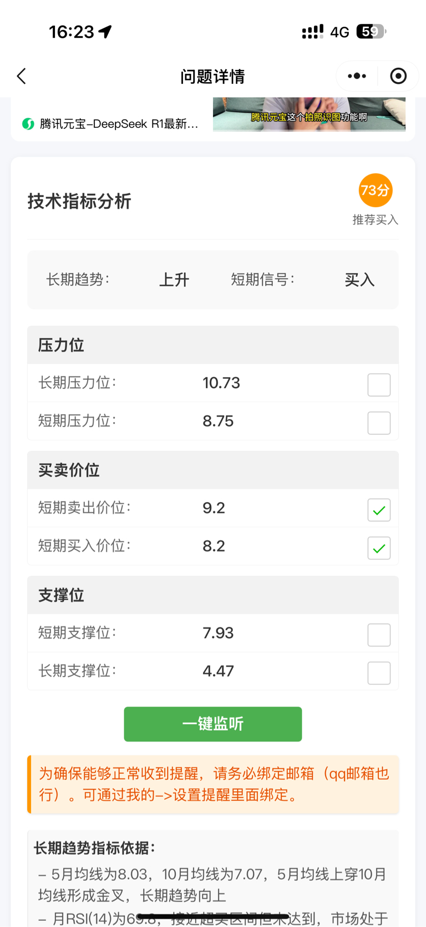Screen dimensions: 426x927
Task: Open the 腾讯元宝-DeepSeek R1 ad link
Action: [119, 124]
